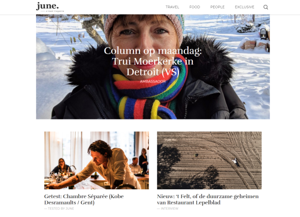Open the Column op maandag headline

point(153,61)
